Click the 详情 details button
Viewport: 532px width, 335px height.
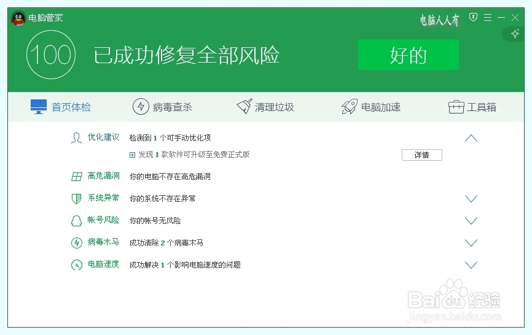(422, 155)
